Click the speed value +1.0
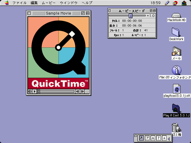Viewport: 191px width, 143px height. click(151, 16)
